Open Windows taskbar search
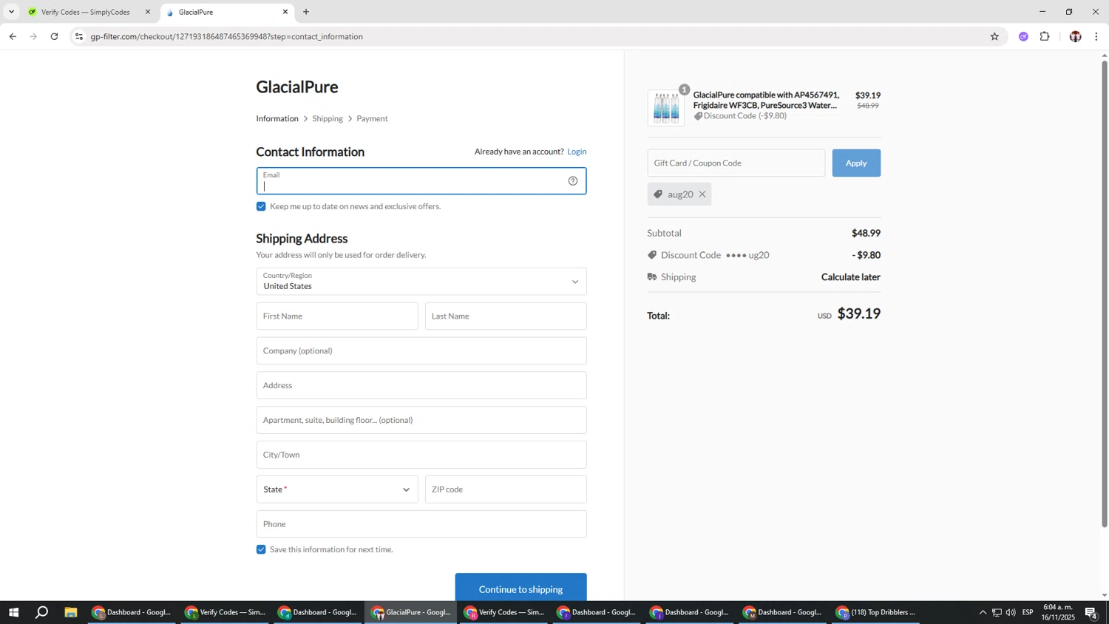This screenshot has height=624, width=1109. (x=42, y=612)
